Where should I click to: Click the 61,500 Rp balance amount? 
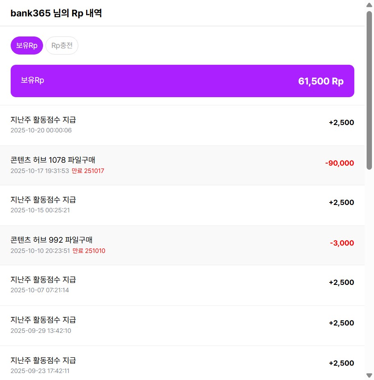[321, 81]
